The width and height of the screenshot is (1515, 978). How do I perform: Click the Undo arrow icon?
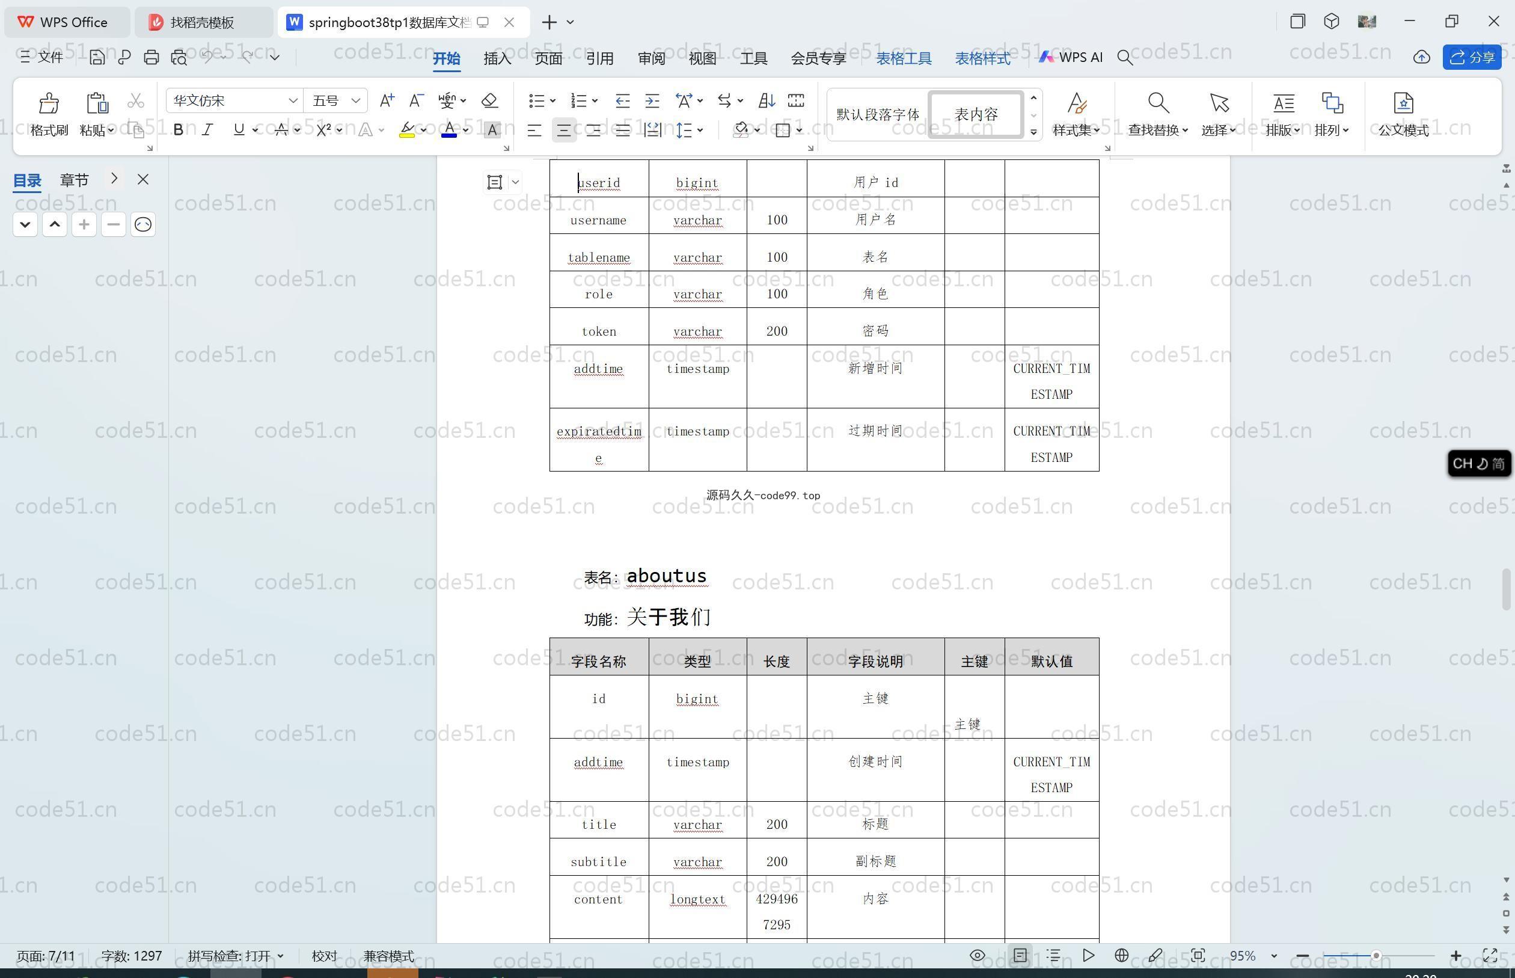coord(207,57)
